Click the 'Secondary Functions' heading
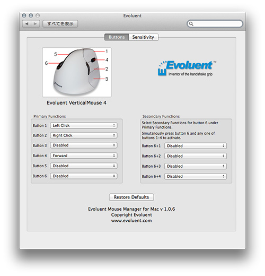This screenshot has height=276, width=265. 161,116
